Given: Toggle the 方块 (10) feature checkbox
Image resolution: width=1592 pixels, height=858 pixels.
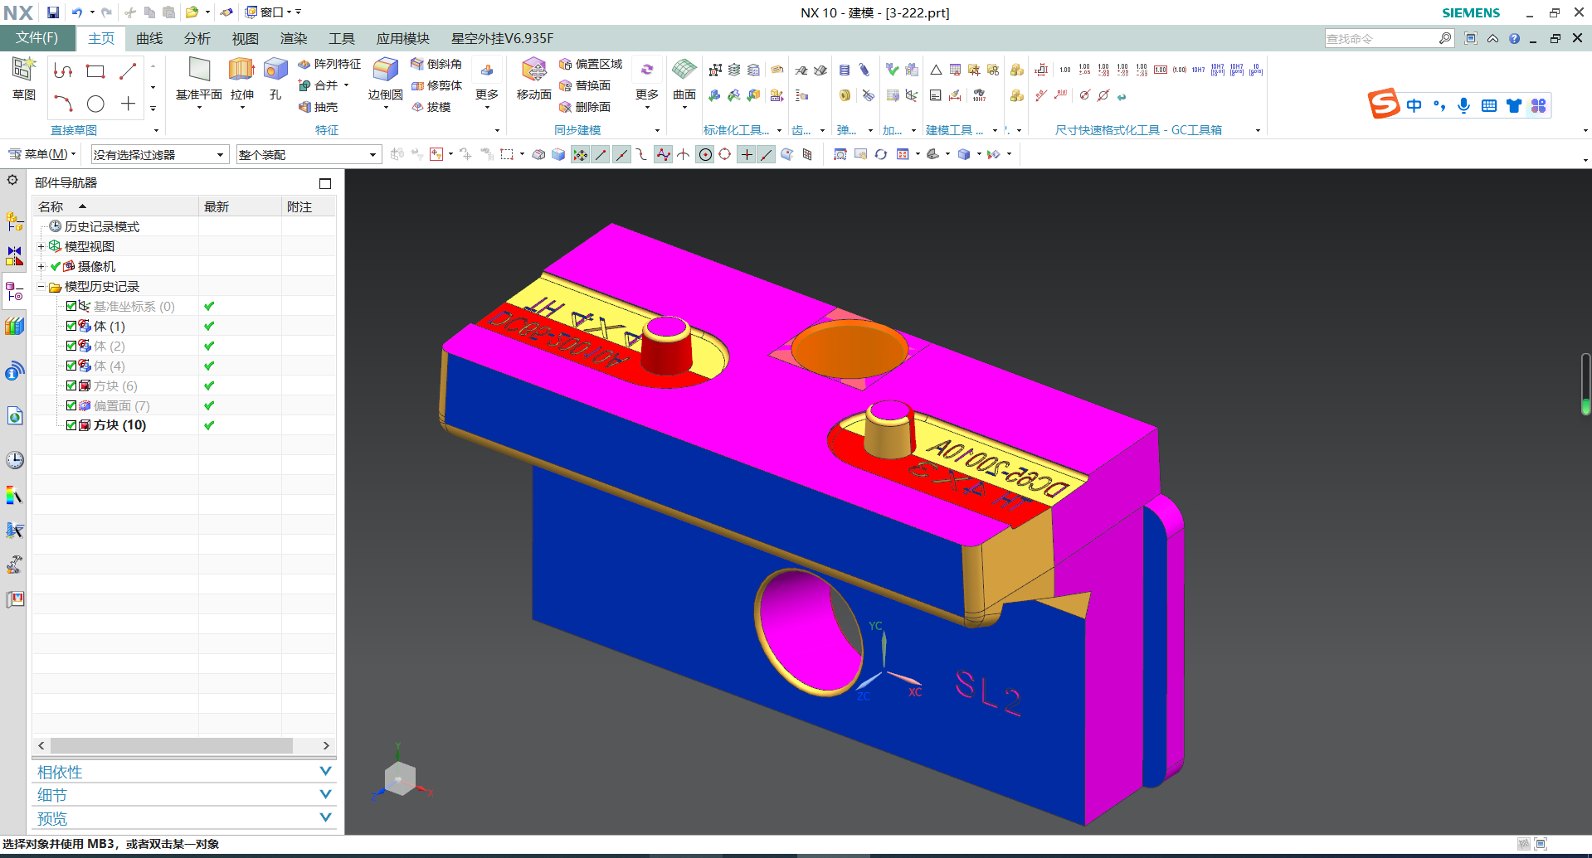Looking at the screenshot, I should point(71,425).
